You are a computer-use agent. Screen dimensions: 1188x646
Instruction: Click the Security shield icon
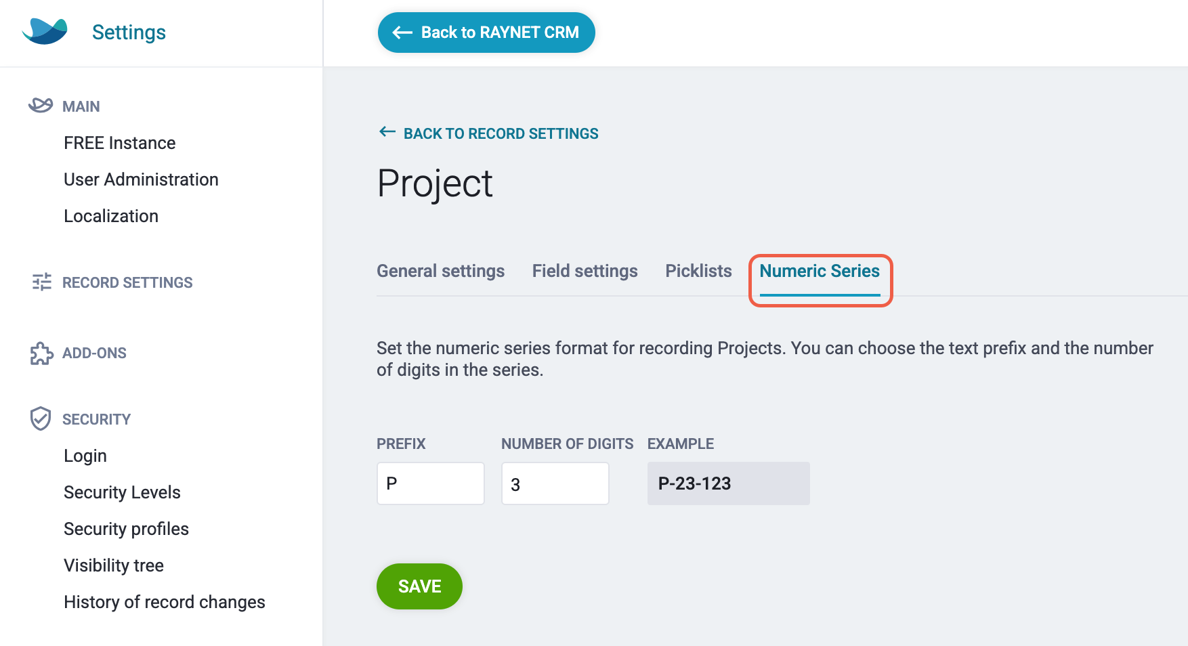41,418
